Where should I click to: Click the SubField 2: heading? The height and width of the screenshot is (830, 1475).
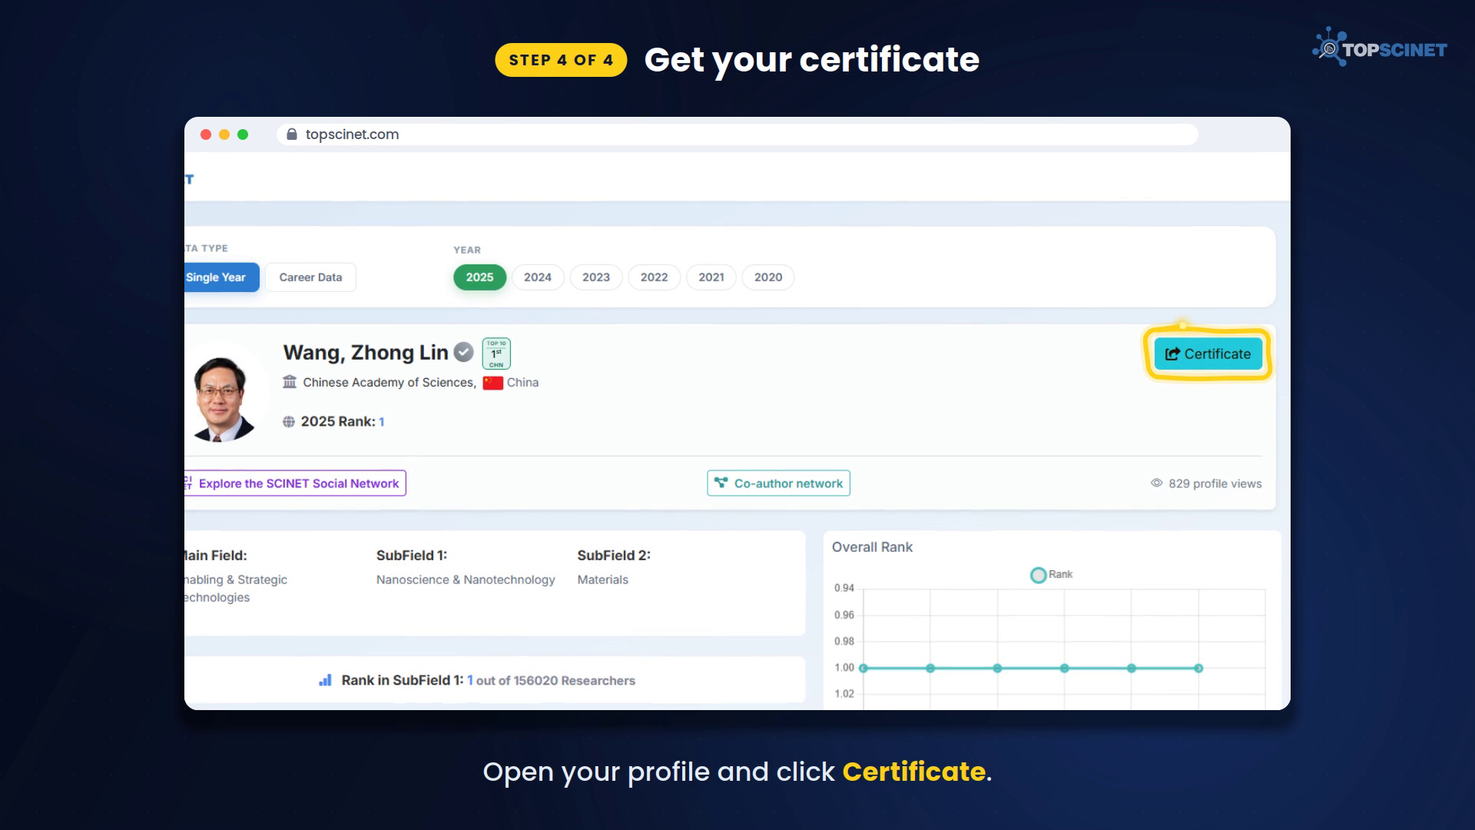[x=614, y=556]
